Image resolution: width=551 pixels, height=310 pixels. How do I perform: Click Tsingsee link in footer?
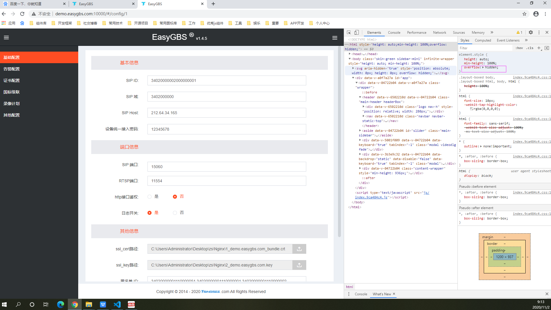210,292
